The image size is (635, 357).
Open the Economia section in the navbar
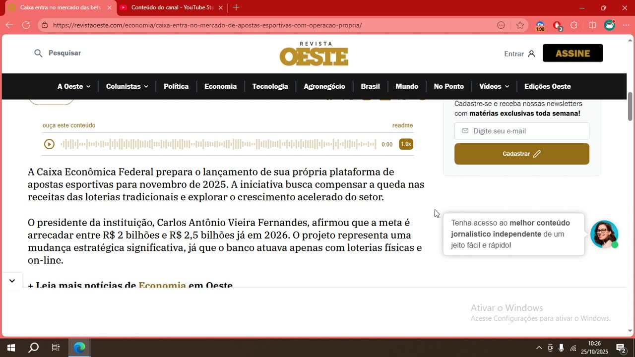point(220,86)
